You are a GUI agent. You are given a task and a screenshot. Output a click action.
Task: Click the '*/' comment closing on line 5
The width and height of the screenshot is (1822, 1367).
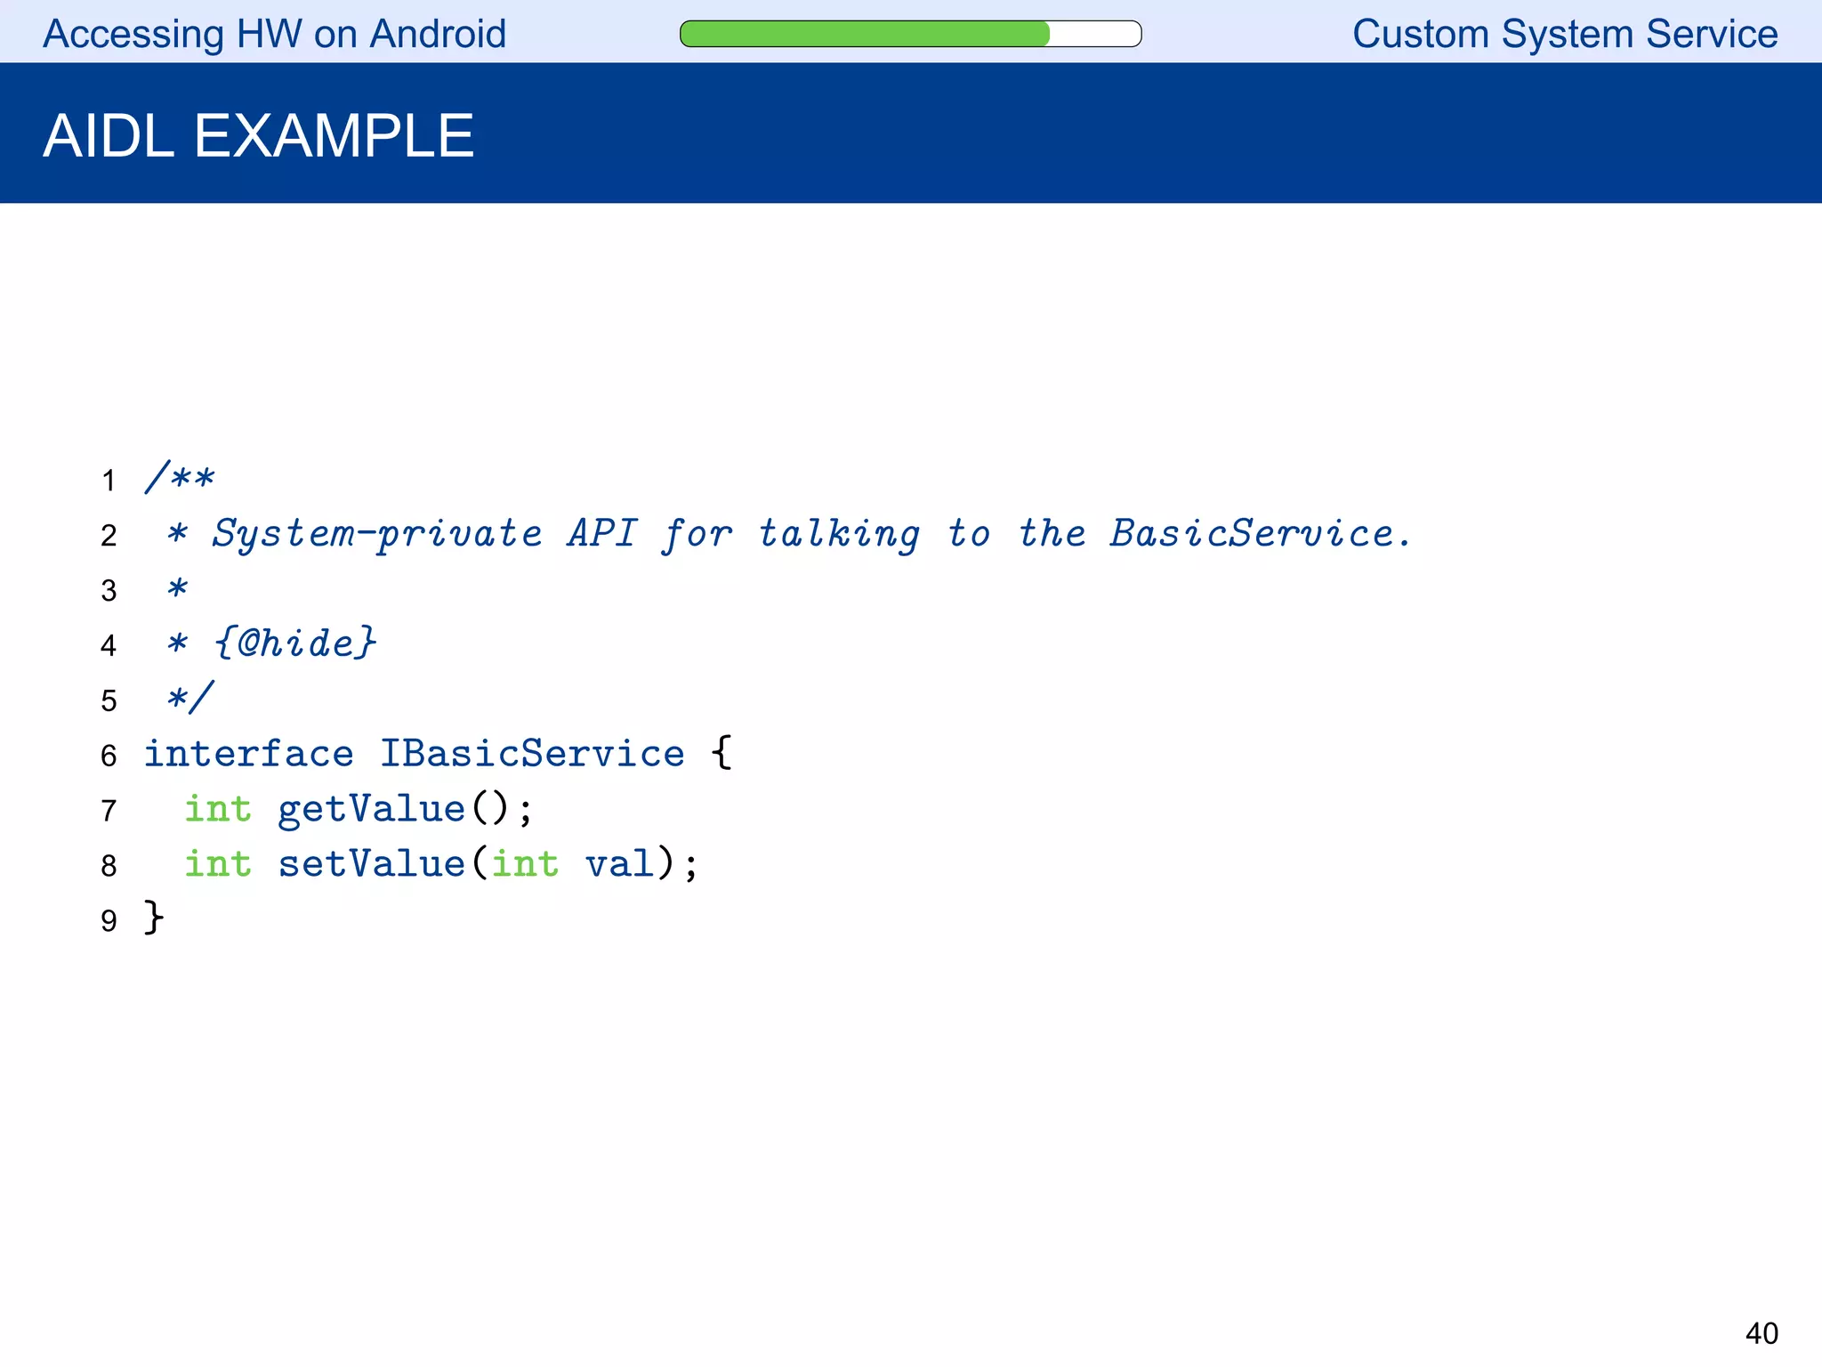point(190,698)
